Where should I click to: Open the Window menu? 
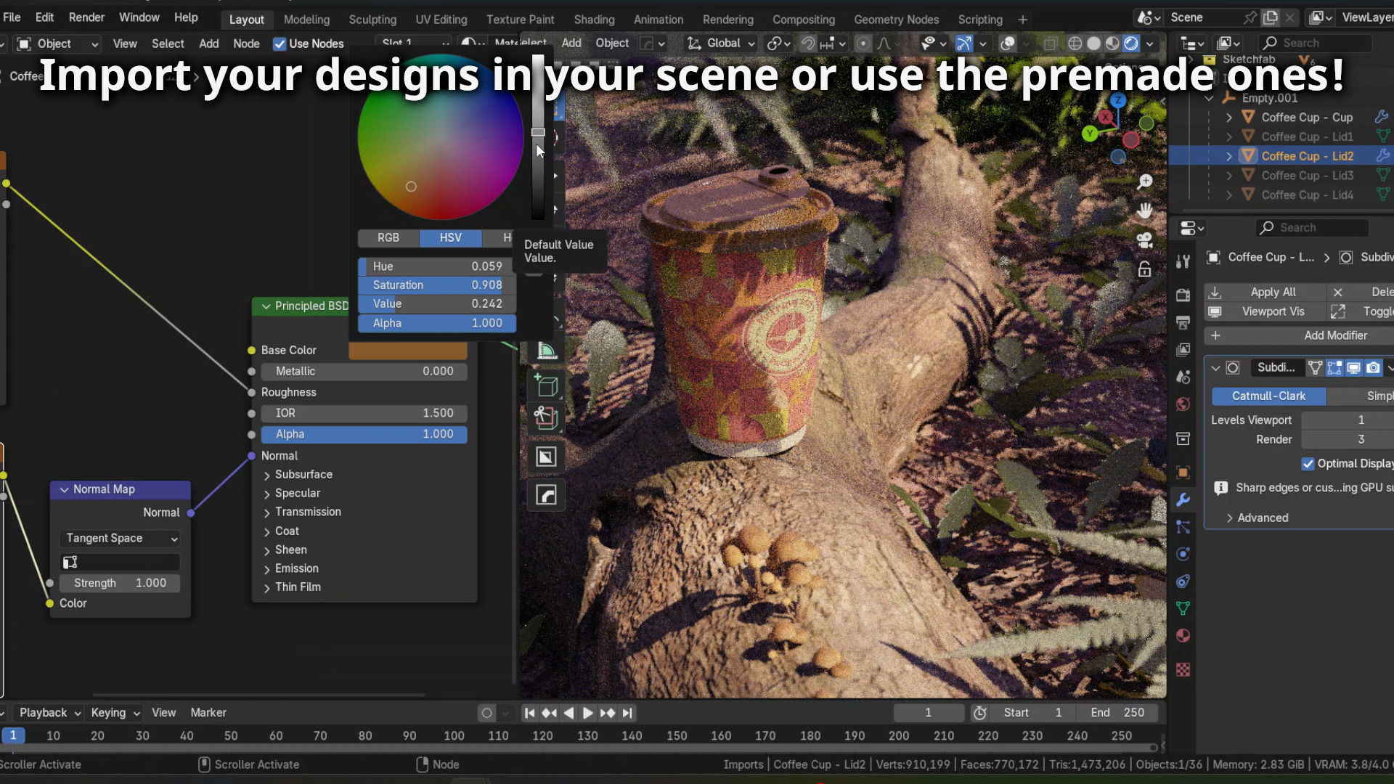pos(139,17)
